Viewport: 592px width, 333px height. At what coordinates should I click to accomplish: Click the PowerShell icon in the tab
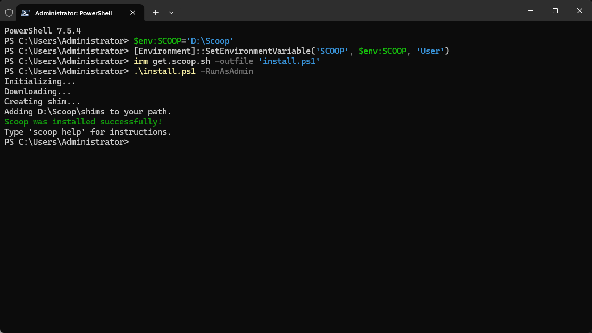26,12
